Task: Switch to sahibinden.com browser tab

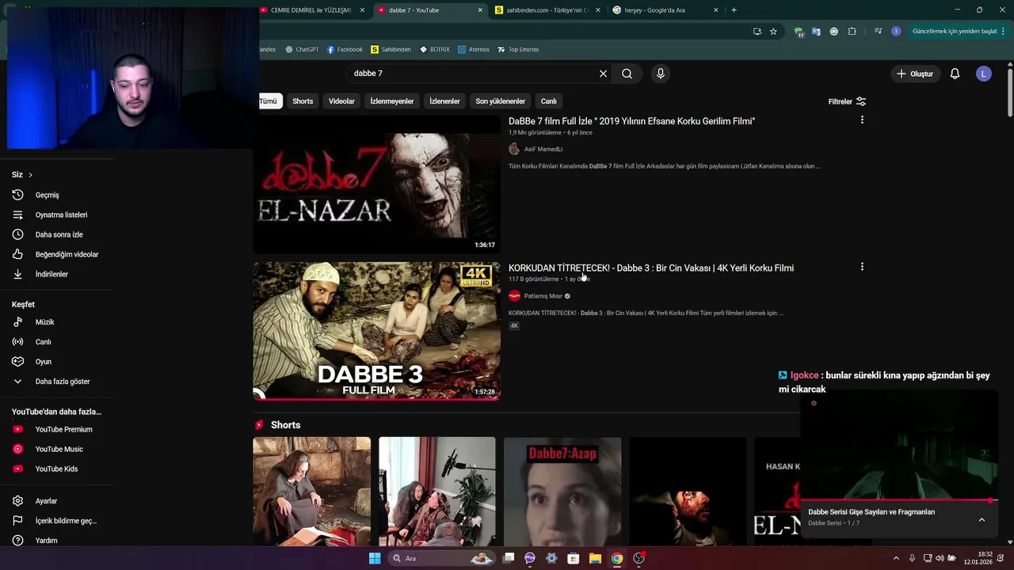Action: pos(547,10)
